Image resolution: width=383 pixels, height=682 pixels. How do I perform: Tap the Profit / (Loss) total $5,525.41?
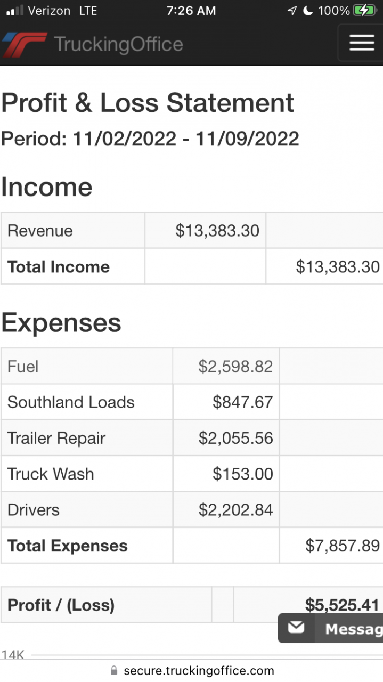coord(341,605)
